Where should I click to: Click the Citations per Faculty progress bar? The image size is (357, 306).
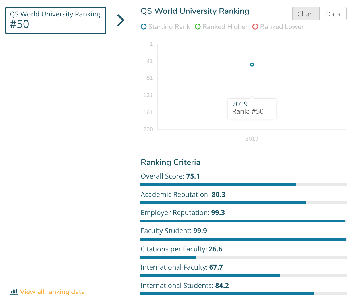coord(244,257)
